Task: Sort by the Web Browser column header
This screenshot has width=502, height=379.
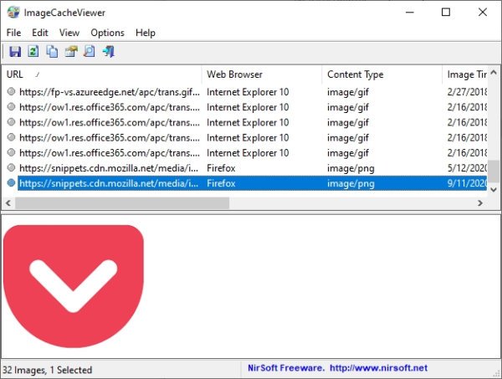Action: (262, 74)
